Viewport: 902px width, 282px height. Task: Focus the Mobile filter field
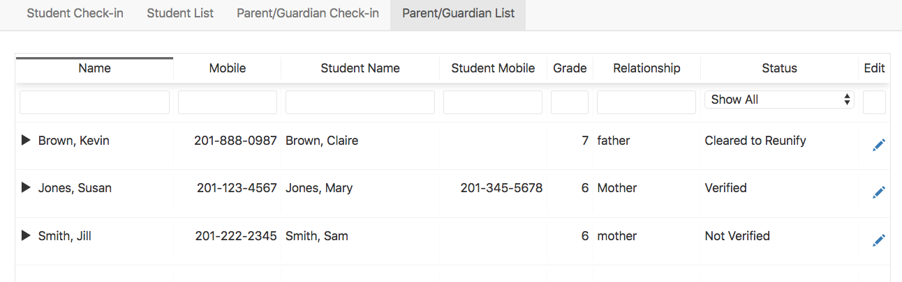tap(228, 102)
